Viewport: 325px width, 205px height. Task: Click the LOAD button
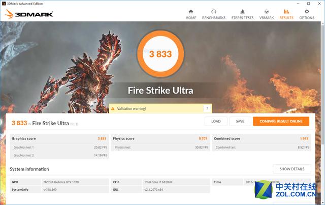(216, 121)
